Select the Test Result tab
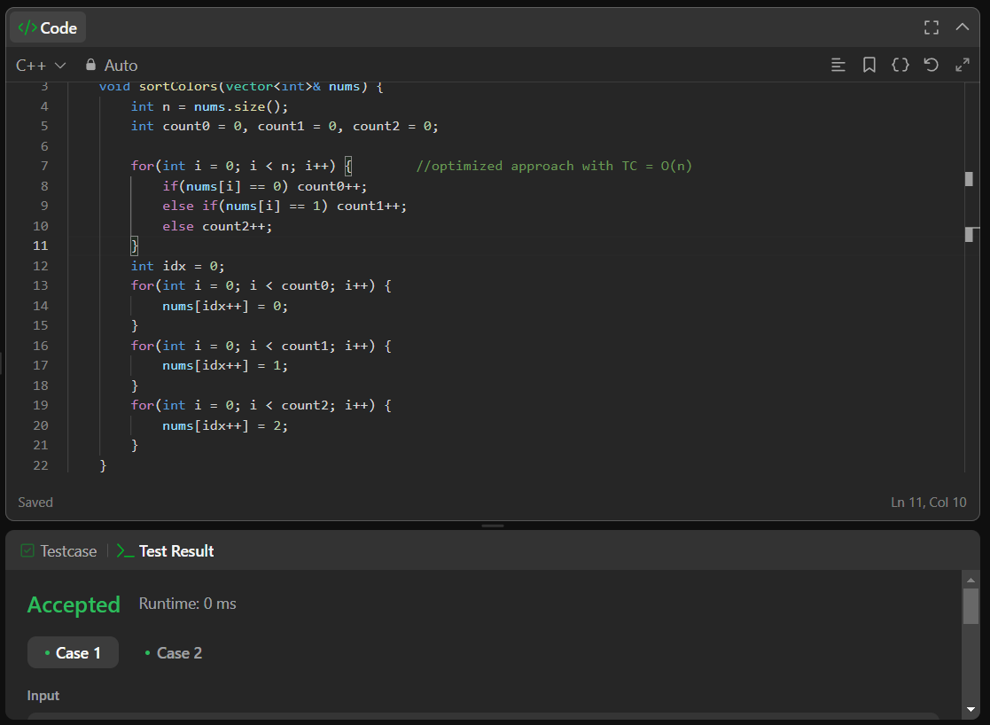Image resolution: width=990 pixels, height=725 pixels. point(166,551)
